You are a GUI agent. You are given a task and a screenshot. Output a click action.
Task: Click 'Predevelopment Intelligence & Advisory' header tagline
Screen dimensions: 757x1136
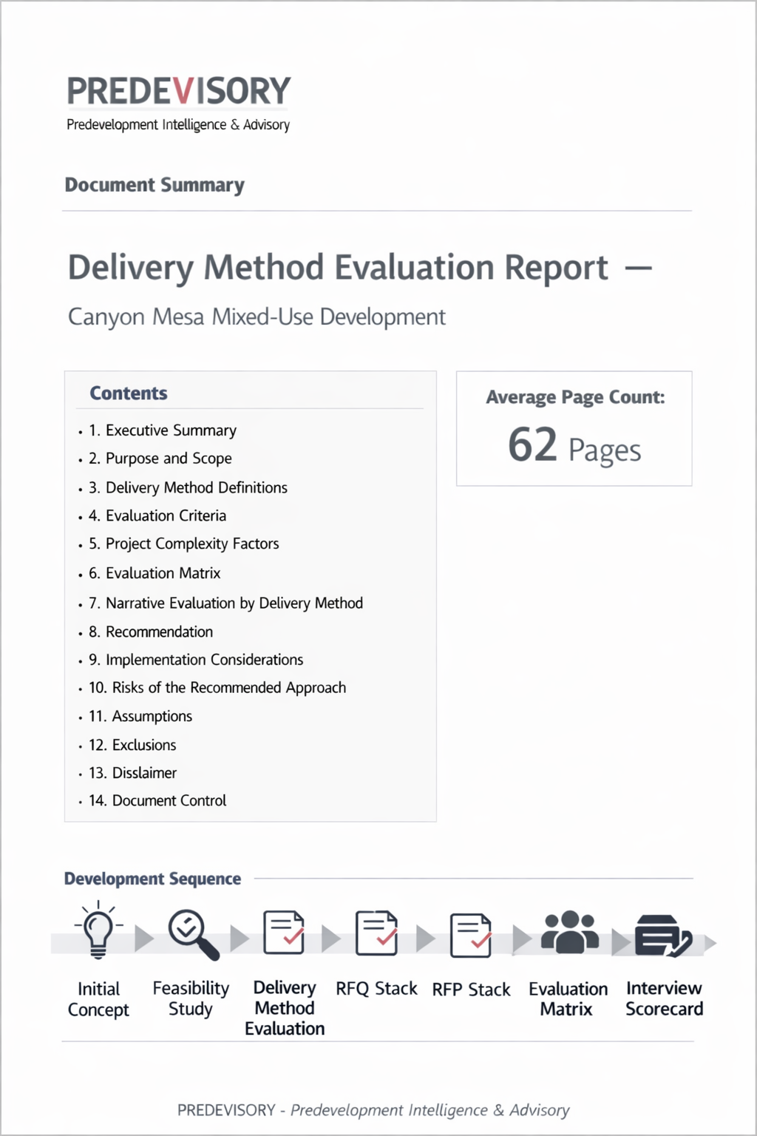[178, 124]
